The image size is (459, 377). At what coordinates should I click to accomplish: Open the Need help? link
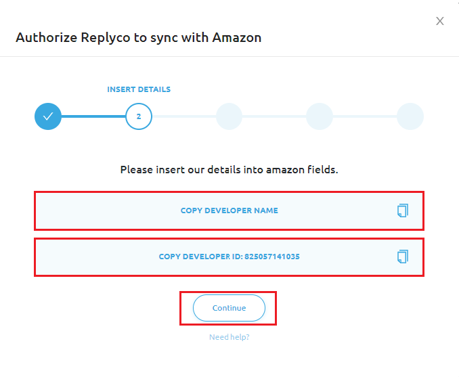pos(230,337)
